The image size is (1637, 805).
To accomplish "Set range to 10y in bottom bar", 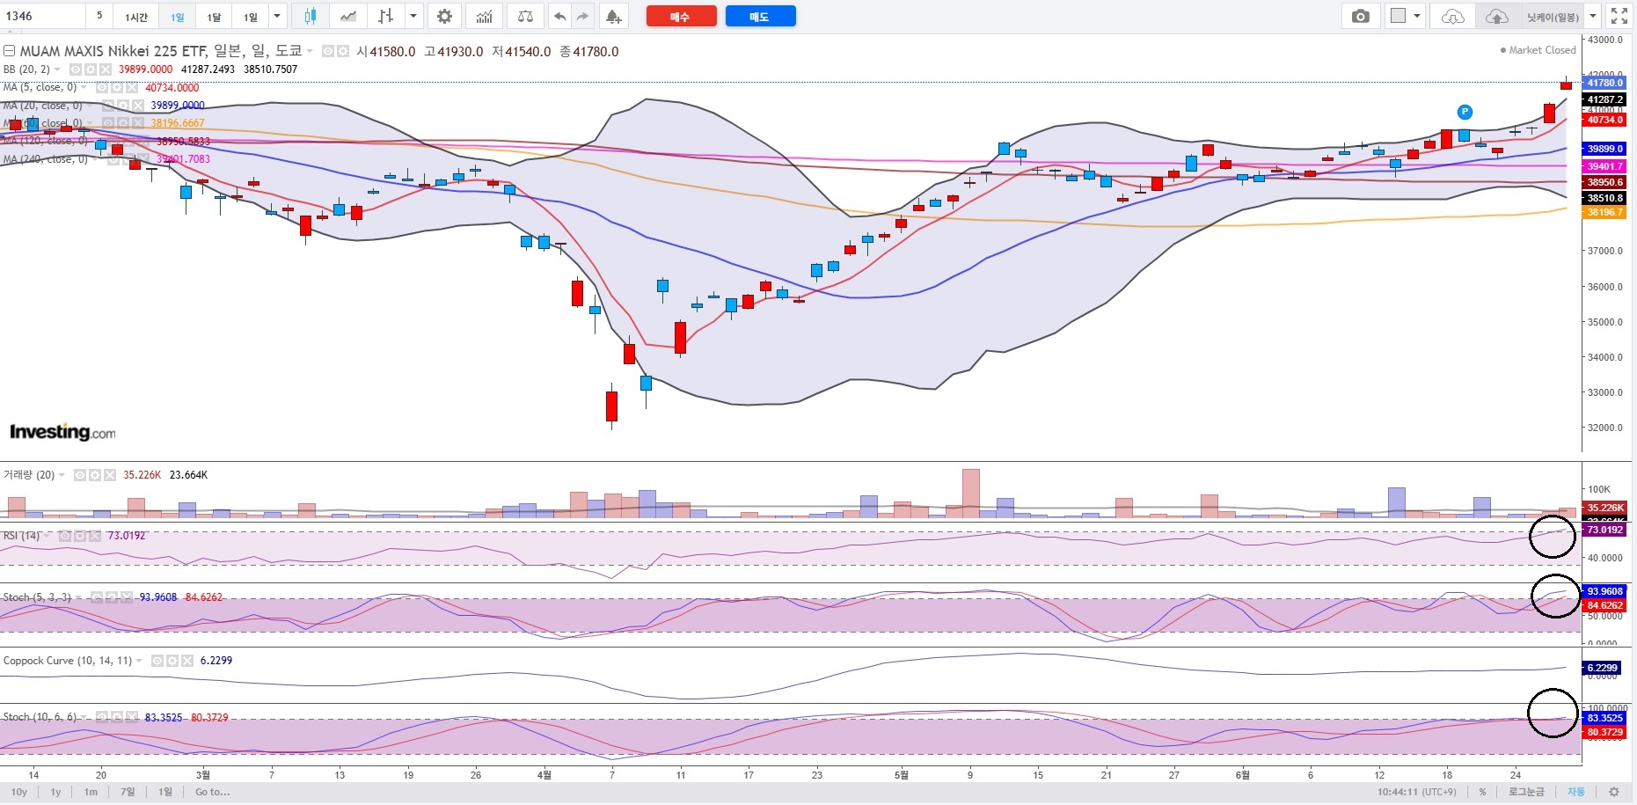I will (19, 792).
